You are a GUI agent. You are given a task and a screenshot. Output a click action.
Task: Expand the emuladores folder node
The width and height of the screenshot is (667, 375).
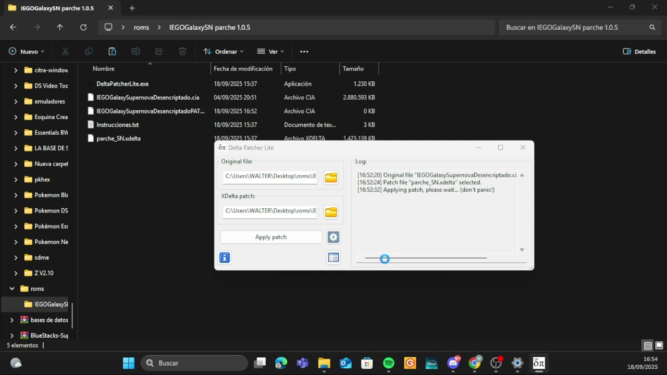pyautogui.click(x=16, y=102)
